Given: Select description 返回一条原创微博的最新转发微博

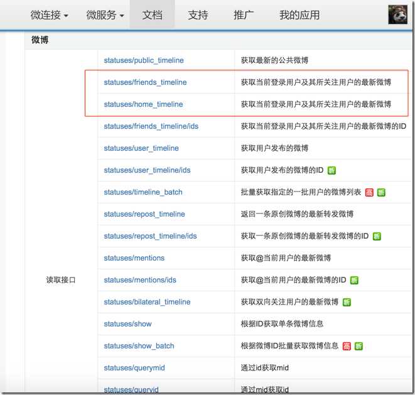Looking at the screenshot, I should [x=297, y=214].
